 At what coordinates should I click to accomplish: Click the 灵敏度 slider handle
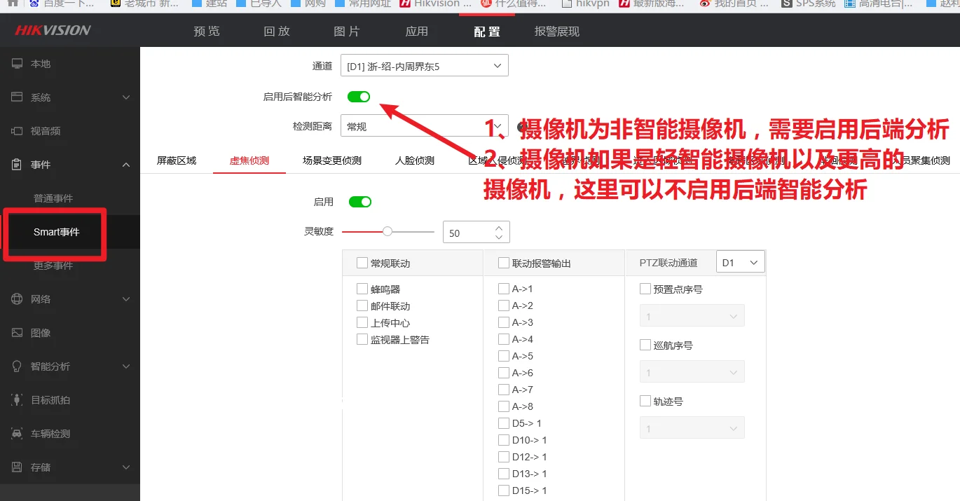[x=388, y=231]
